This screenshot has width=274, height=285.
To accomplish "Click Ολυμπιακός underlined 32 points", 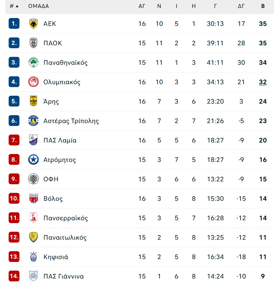I will click(x=263, y=82).
